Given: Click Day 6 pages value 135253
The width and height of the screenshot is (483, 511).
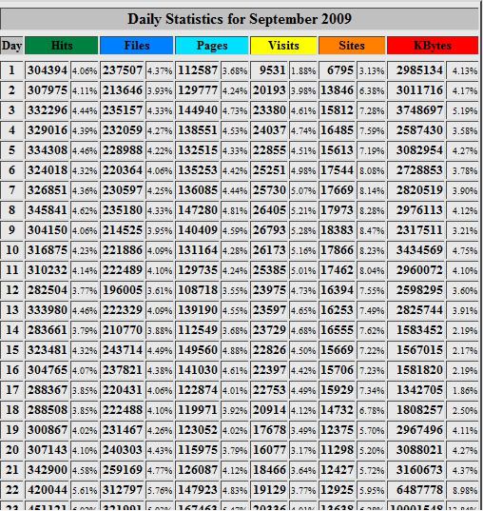Looking at the screenshot, I should 198,170.
